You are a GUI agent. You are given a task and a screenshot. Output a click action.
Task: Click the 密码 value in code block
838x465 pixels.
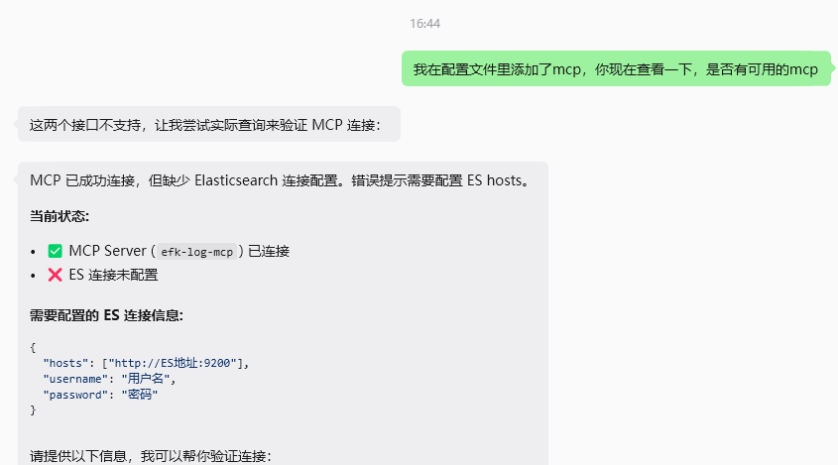click(x=140, y=395)
